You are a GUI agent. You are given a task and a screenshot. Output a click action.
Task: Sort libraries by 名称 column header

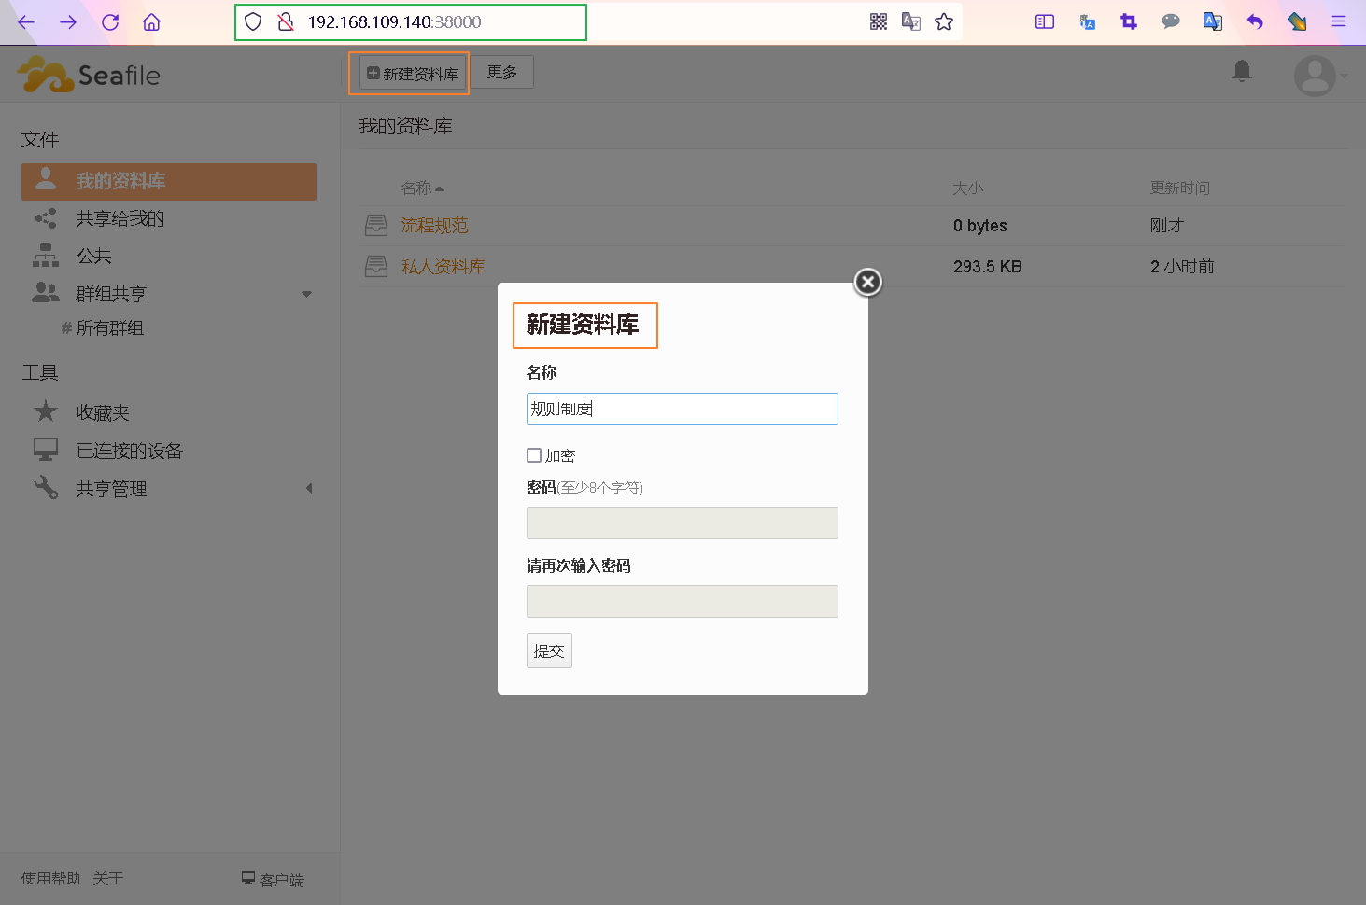tap(422, 188)
